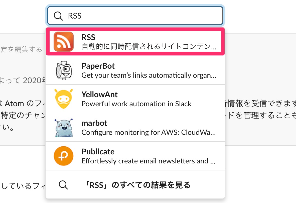Click "Effortlessly create email newsletters" description
The image size is (296, 203).
tap(149, 161)
